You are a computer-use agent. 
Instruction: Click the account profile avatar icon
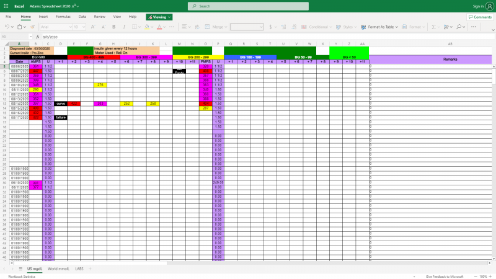pyautogui.click(x=489, y=6)
